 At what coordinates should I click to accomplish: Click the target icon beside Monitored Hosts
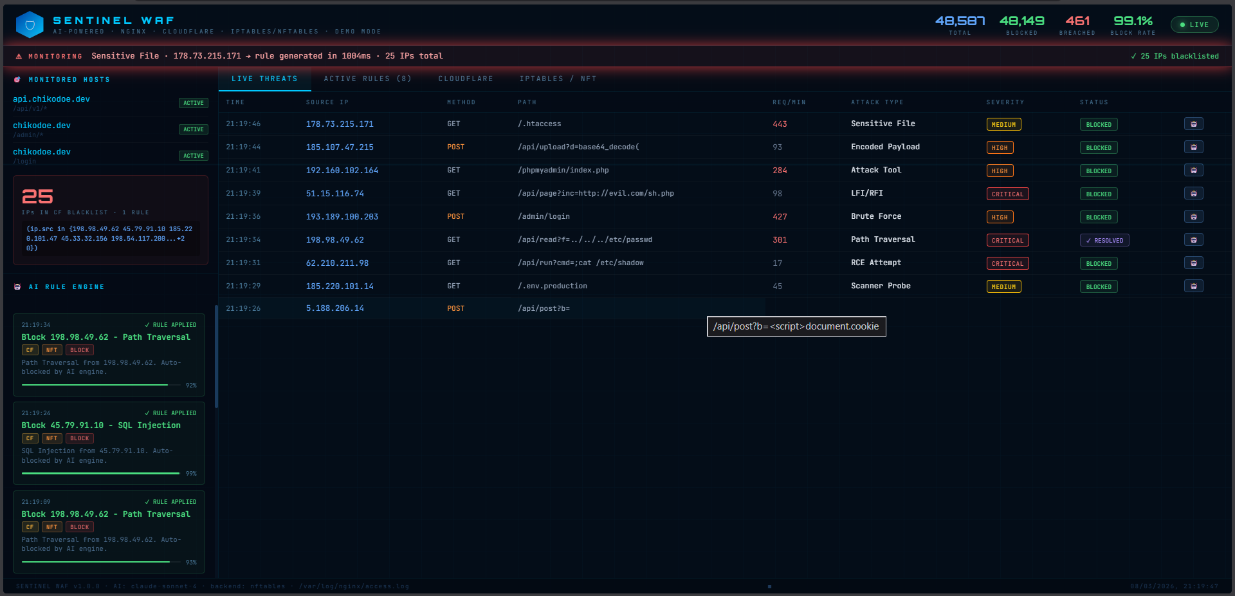pyautogui.click(x=17, y=79)
